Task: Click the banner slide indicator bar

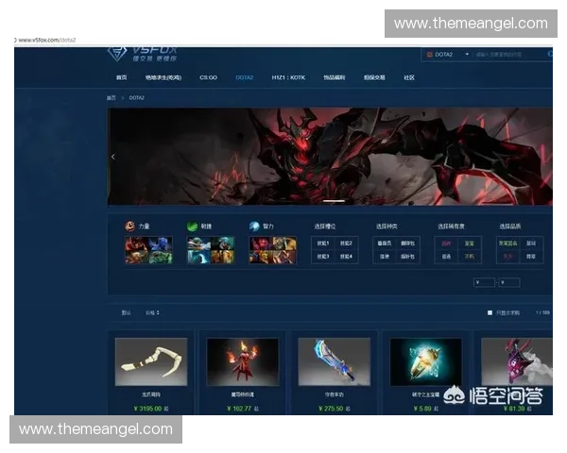Action: click(335, 201)
